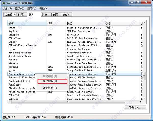Image resolution: width=153 pixels, height=121 pixels.
Task: Click description 'CNG Key Isolation'
Action: click(x=78, y=31)
